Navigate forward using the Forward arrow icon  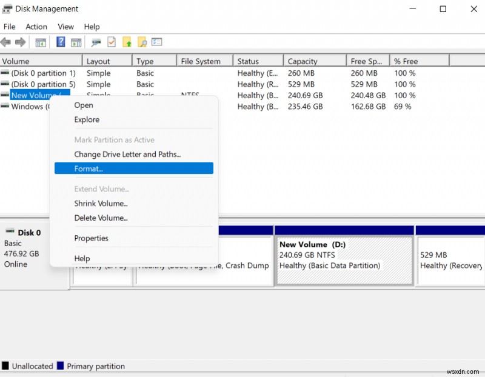[20, 42]
